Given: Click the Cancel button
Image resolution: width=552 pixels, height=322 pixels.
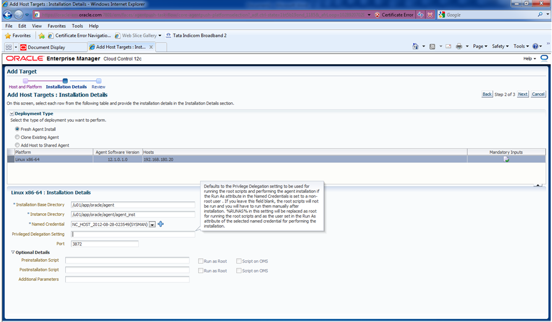Looking at the screenshot, I should click(538, 94).
